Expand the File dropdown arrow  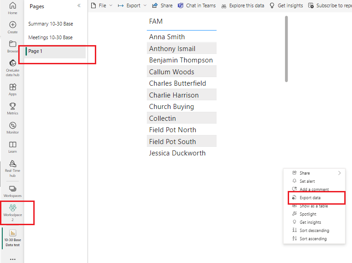coord(111,5)
